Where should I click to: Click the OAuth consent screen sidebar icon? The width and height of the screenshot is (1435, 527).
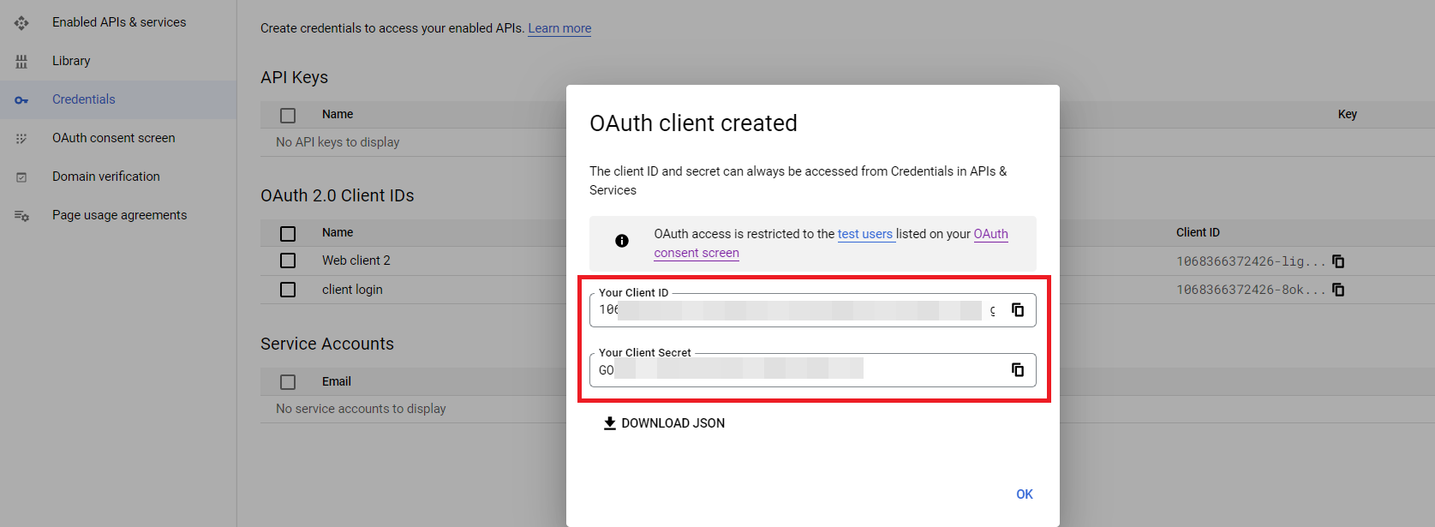[21, 139]
